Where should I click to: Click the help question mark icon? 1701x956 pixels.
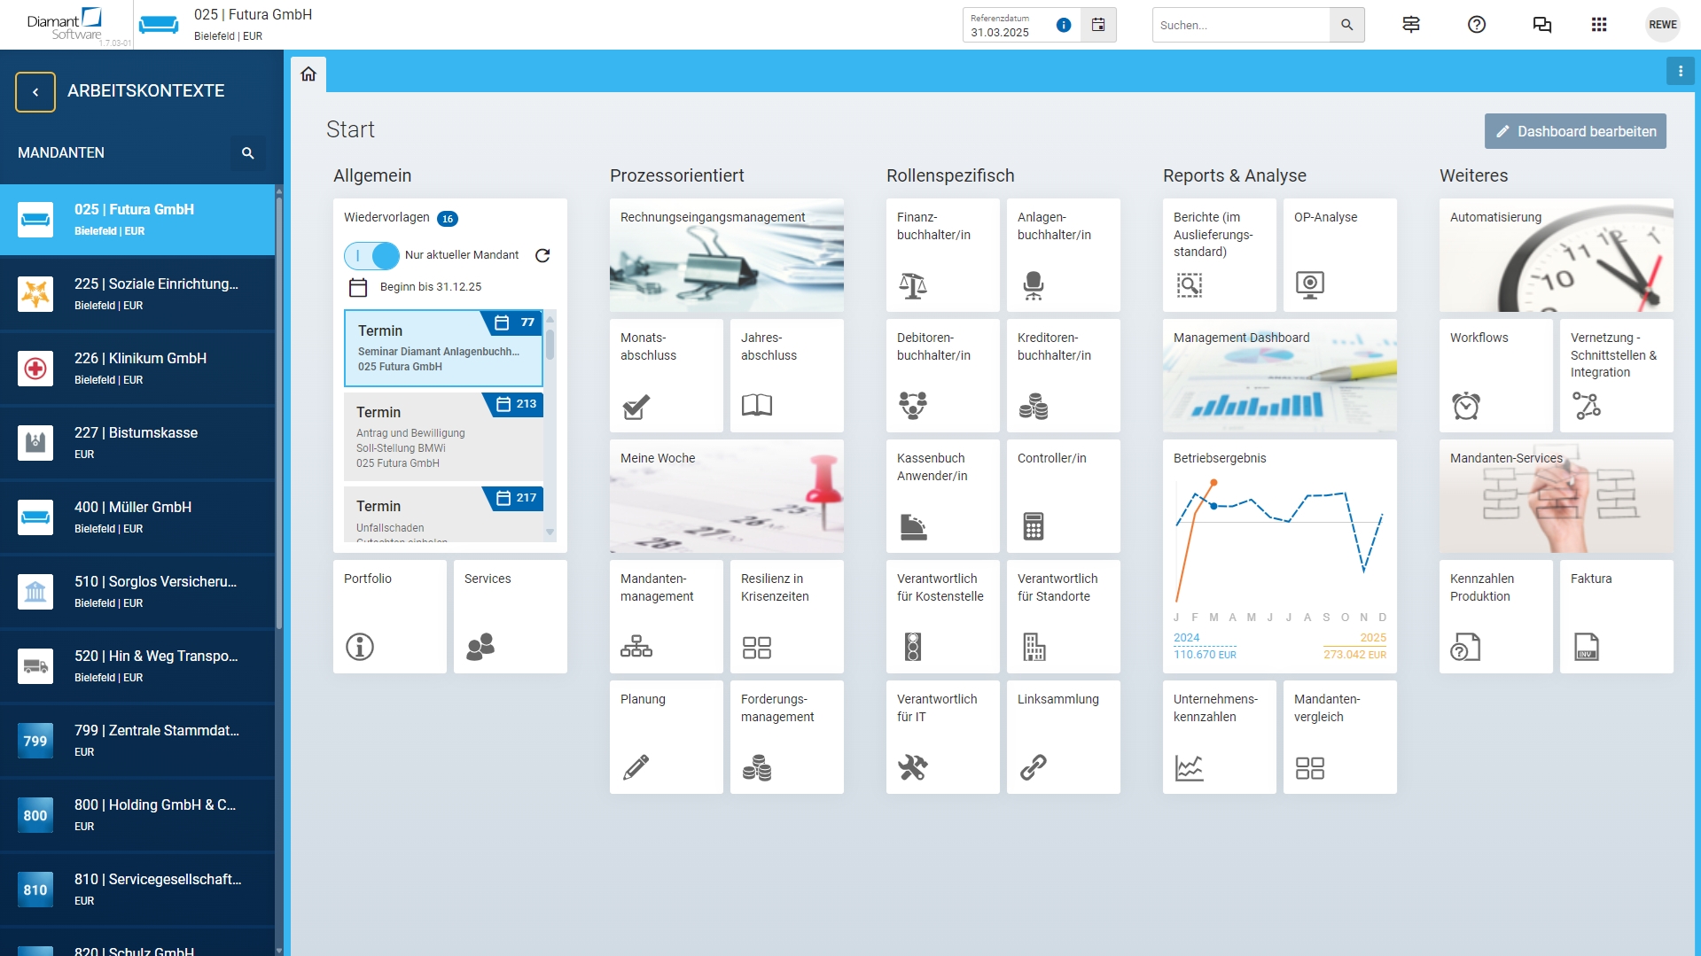coord(1476,25)
